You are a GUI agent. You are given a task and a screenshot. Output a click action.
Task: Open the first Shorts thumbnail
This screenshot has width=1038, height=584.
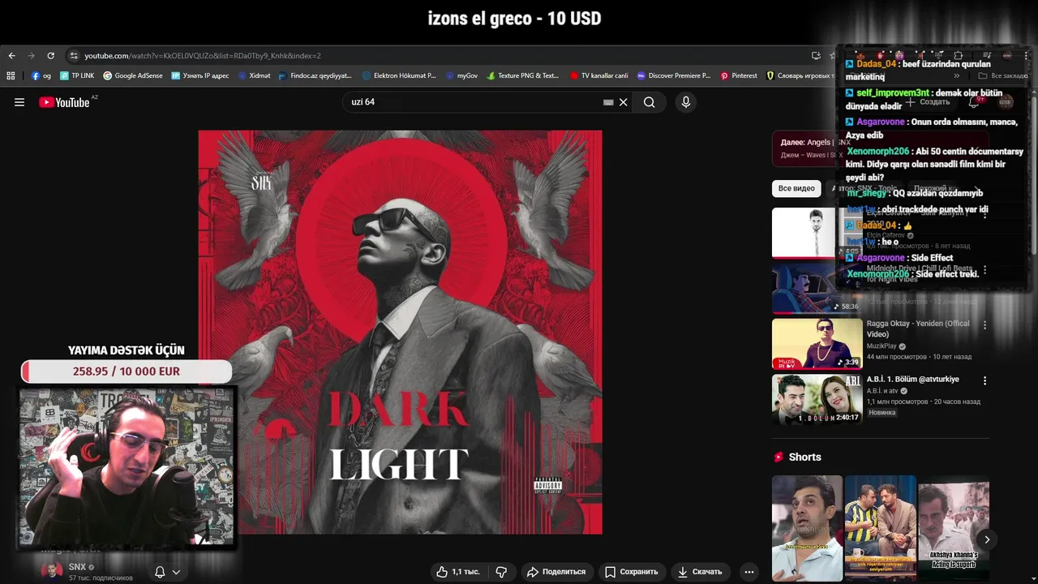(x=807, y=529)
